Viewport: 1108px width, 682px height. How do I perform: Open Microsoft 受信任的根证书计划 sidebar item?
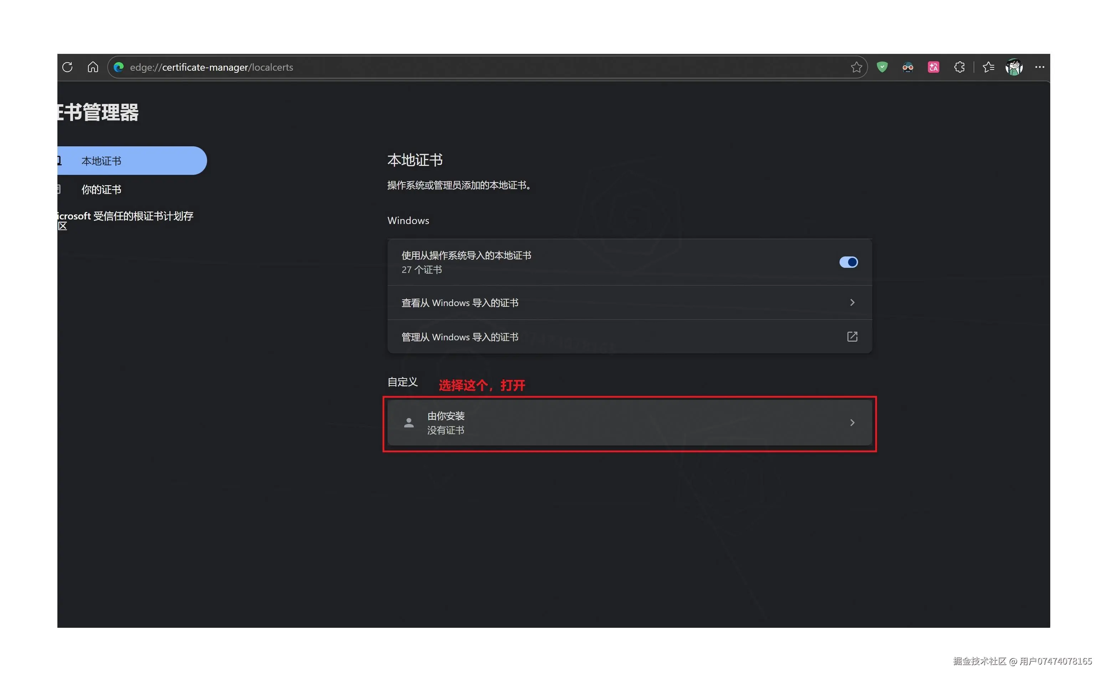[126, 220]
